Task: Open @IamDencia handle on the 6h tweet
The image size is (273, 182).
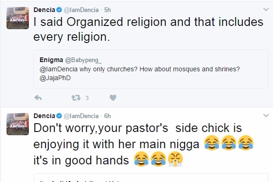Action: click(x=81, y=116)
